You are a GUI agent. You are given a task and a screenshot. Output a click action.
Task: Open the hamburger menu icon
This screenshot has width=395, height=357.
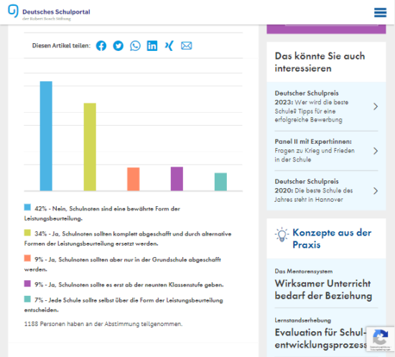coord(380,12)
